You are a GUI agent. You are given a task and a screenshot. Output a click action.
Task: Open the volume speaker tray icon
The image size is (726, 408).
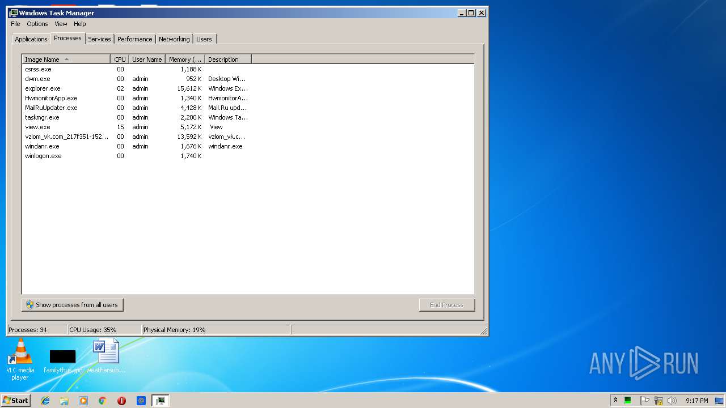[x=672, y=401]
